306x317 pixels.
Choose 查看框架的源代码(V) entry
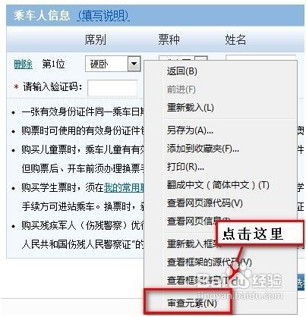(x=209, y=262)
